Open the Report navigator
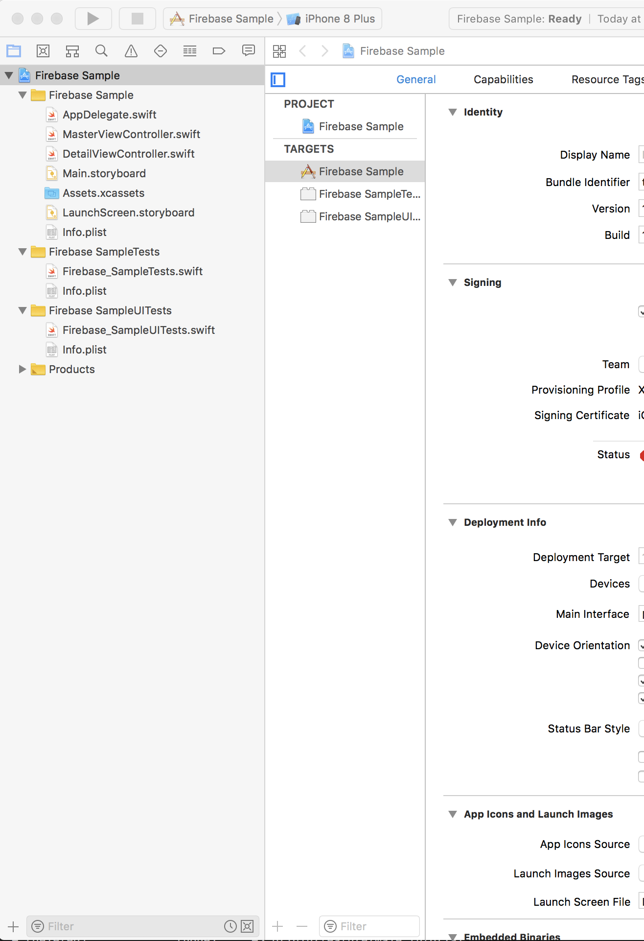The height and width of the screenshot is (941, 644). (x=249, y=51)
